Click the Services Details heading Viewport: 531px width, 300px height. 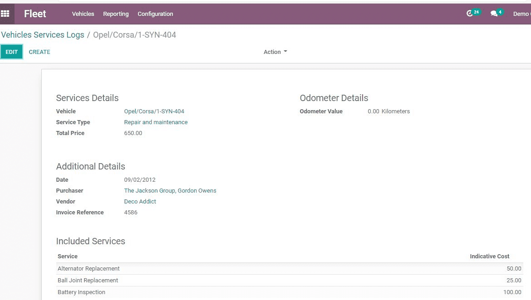(x=88, y=98)
